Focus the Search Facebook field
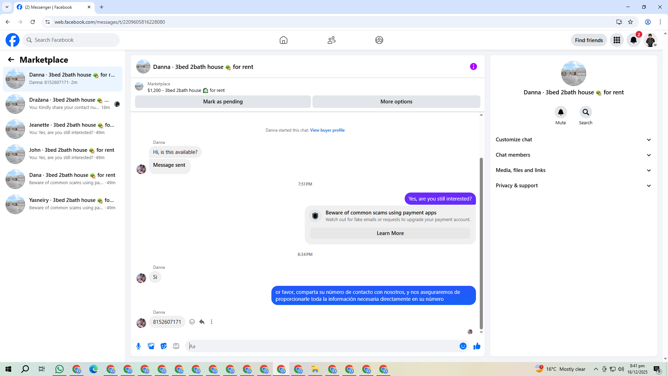Image resolution: width=668 pixels, height=376 pixels. 72,40
